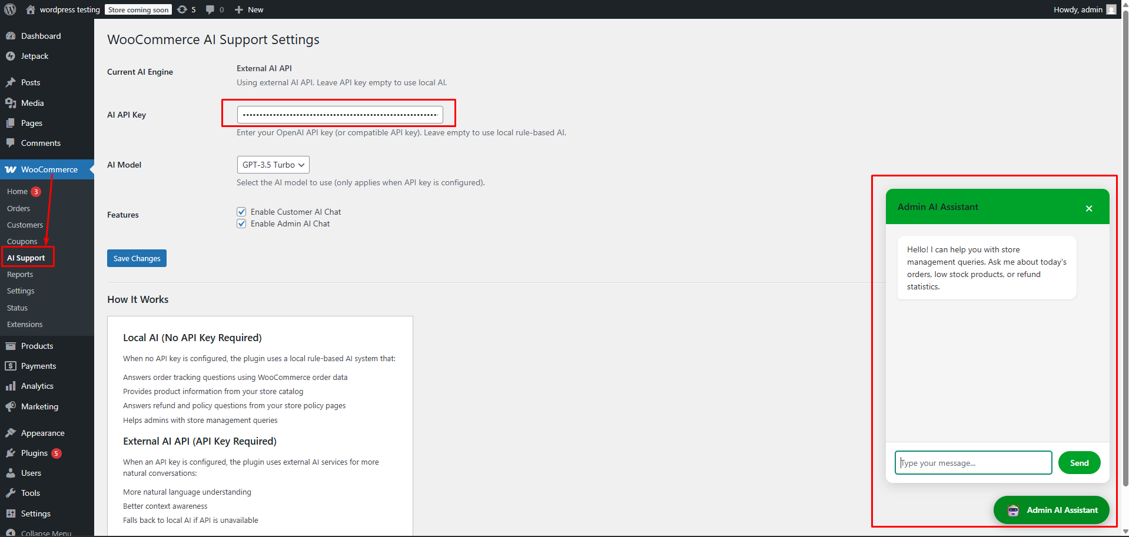Click the Dashboard gauge icon in sidebar
Viewport: 1129px width, 537px height.
(x=11, y=36)
